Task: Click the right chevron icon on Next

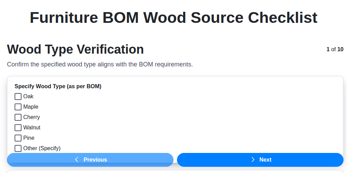Action: pos(253,160)
